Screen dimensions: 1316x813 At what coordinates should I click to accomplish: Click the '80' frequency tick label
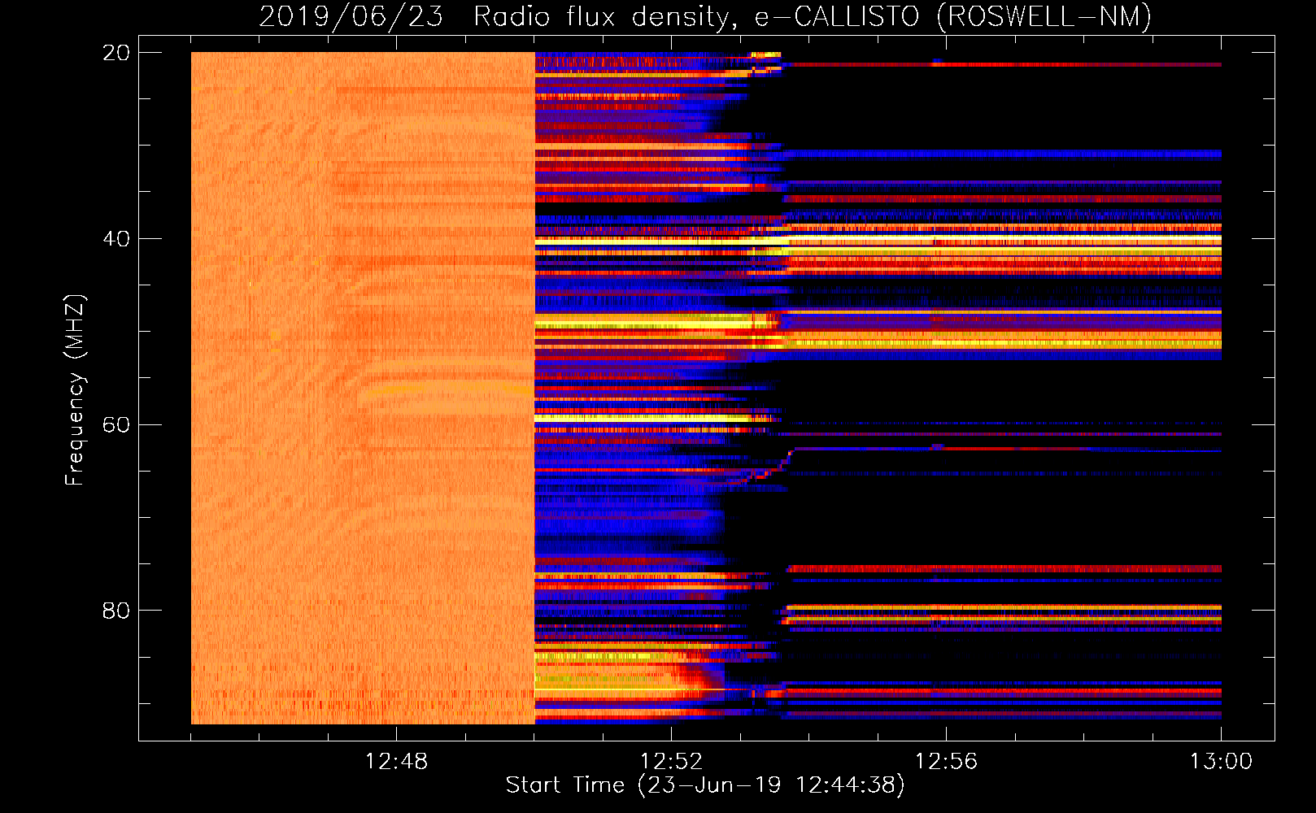(116, 611)
